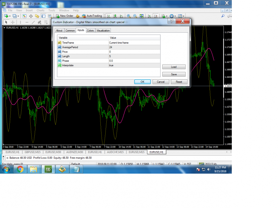
Task: Select the trendline drawing tool
Action: 33,22
